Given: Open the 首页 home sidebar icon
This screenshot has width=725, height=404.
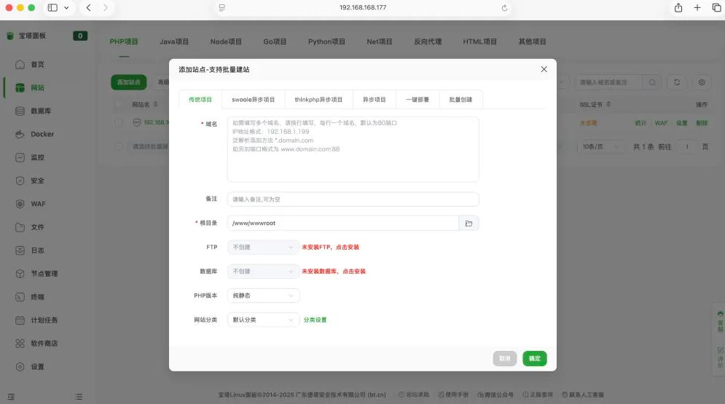Looking at the screenshot, I should 20,65.
